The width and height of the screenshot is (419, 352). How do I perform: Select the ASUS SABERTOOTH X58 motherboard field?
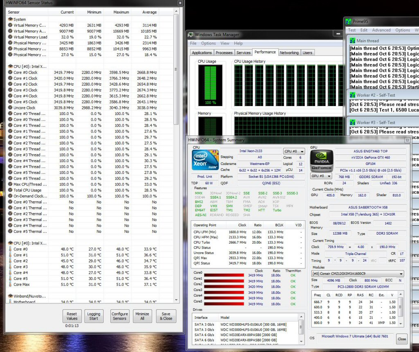click(368, 208)
